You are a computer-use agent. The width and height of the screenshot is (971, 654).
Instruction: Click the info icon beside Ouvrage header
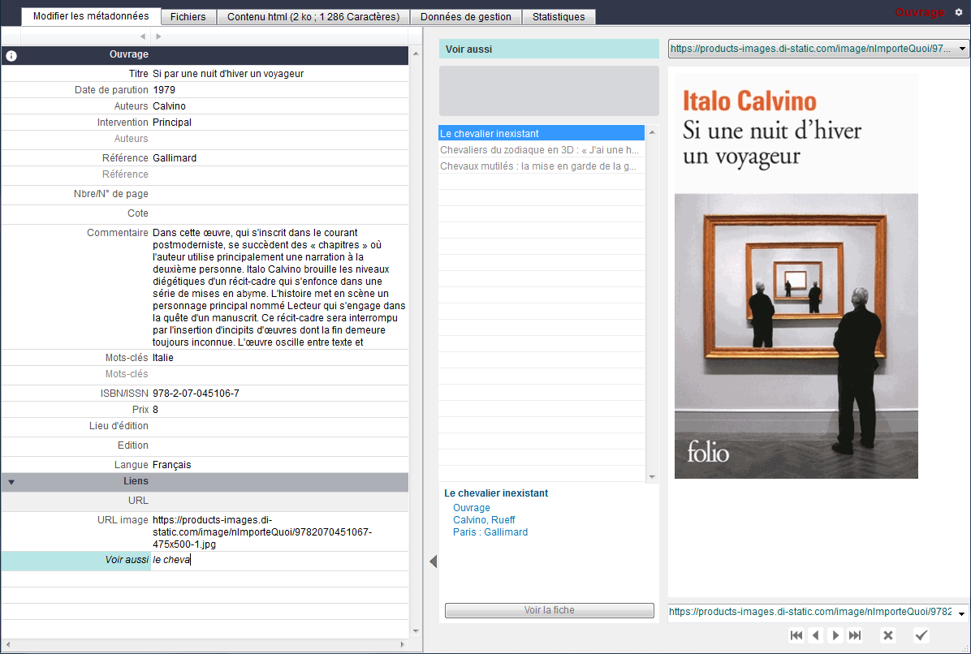[x=11, y=56]
